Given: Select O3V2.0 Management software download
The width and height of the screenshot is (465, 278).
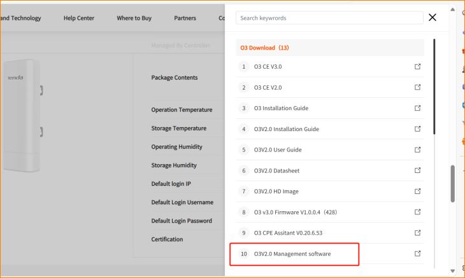Looking at the screenshot, I should point(292,254).
